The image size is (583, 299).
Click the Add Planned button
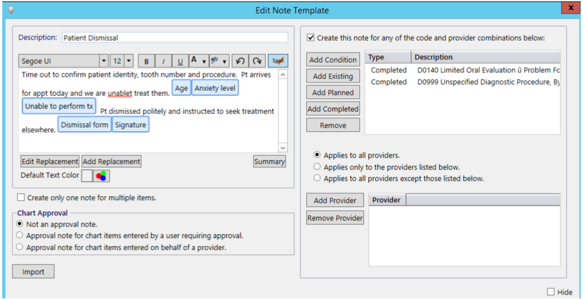click(333, 93)
